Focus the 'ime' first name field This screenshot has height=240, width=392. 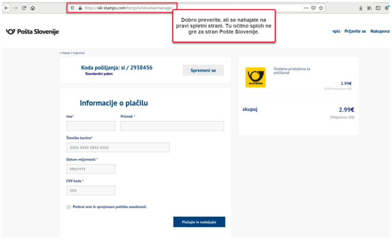pos(91,126)
